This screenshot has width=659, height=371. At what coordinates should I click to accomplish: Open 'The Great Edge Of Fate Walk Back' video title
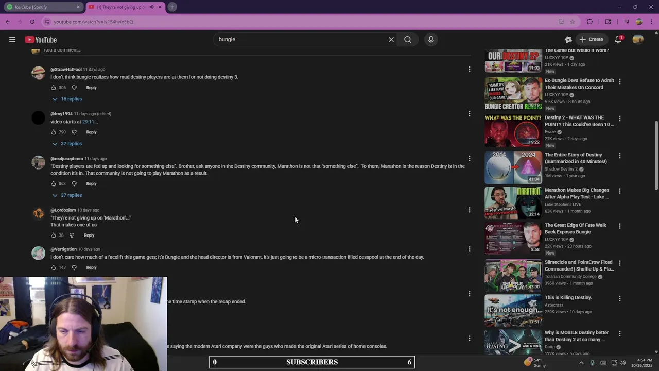coord(576,229)
